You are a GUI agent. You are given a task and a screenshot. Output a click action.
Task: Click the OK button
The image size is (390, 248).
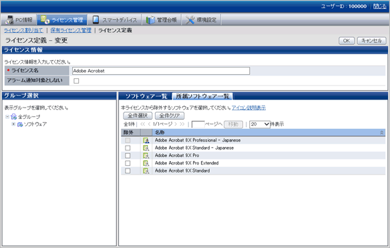pos(347,41)
